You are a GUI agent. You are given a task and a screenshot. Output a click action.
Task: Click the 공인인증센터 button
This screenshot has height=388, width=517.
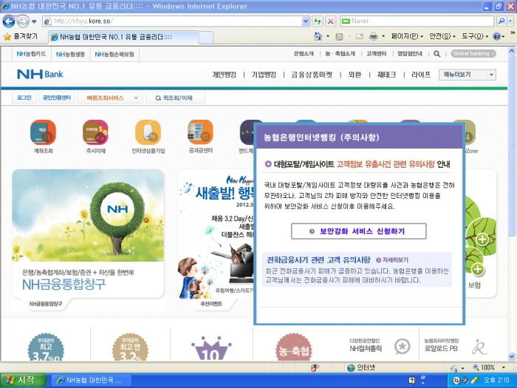click(x=57, y=98)
